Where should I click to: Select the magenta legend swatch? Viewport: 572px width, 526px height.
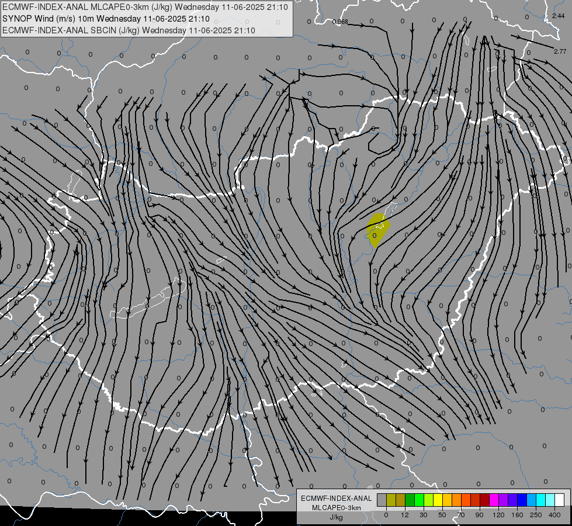click(494, 500)
